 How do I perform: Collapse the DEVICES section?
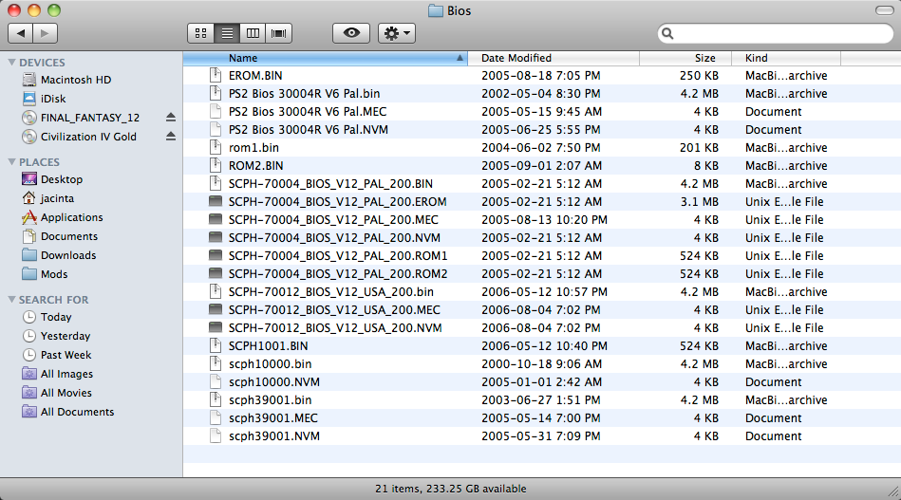coord(11,62)
